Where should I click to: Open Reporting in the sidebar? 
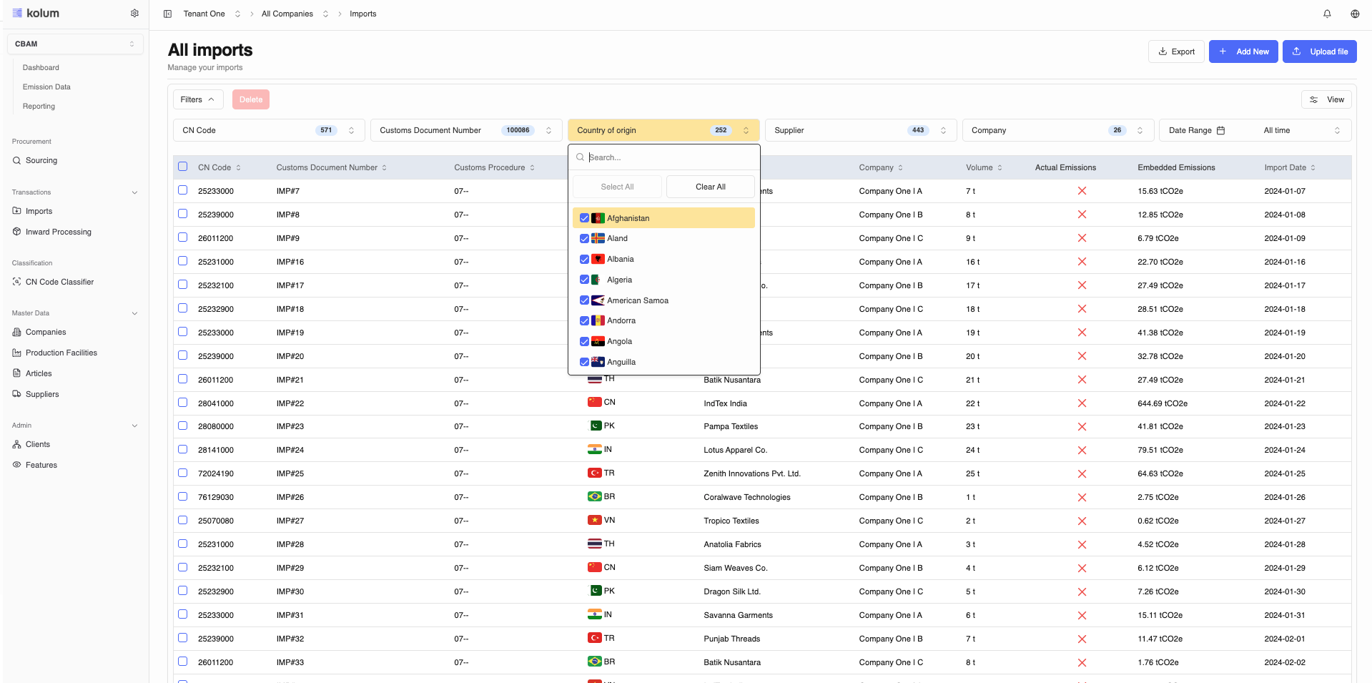[x=39, y=106]
